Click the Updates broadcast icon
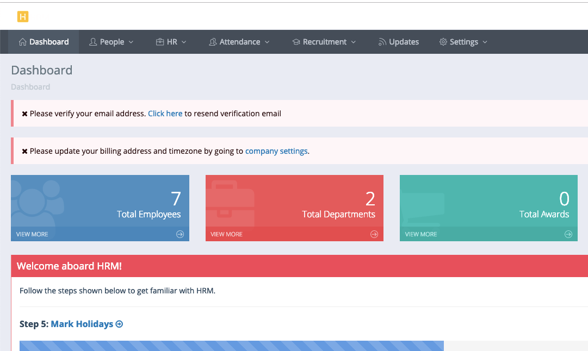588x351 pixels. (383, 41)
